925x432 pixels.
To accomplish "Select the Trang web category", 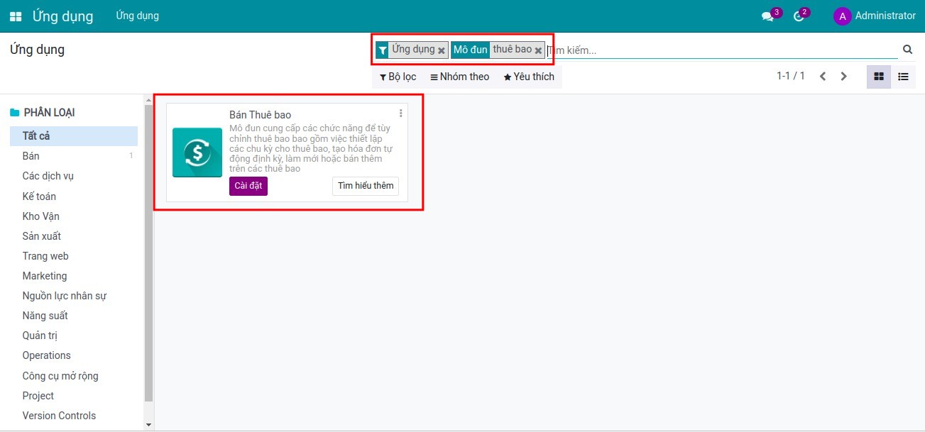I will (74, 256).
